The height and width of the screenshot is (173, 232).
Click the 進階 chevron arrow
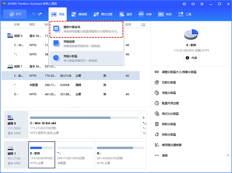pos(228,155)
